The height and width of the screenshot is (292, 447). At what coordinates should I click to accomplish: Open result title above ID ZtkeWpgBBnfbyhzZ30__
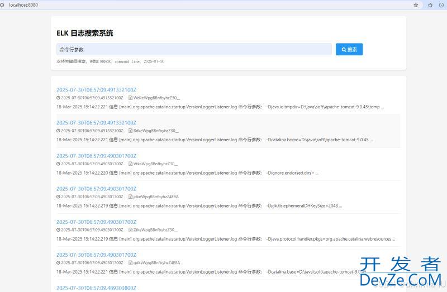click(x=96, y=222)
